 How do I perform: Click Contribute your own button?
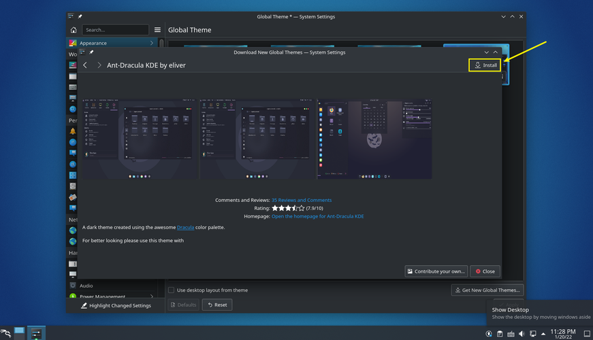tap(436, 271)
